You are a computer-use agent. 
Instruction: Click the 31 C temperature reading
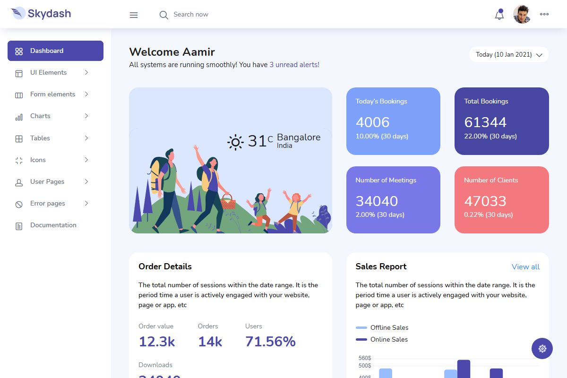pos(260,141)
